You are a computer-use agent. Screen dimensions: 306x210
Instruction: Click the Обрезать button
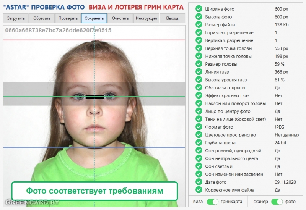pos(42,18)
